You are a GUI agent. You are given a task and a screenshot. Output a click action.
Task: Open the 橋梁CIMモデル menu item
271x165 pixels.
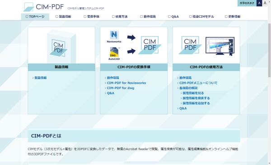coord(201,17)
